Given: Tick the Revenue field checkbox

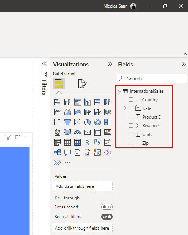Looking at the screenshot, I should (131, 125).
